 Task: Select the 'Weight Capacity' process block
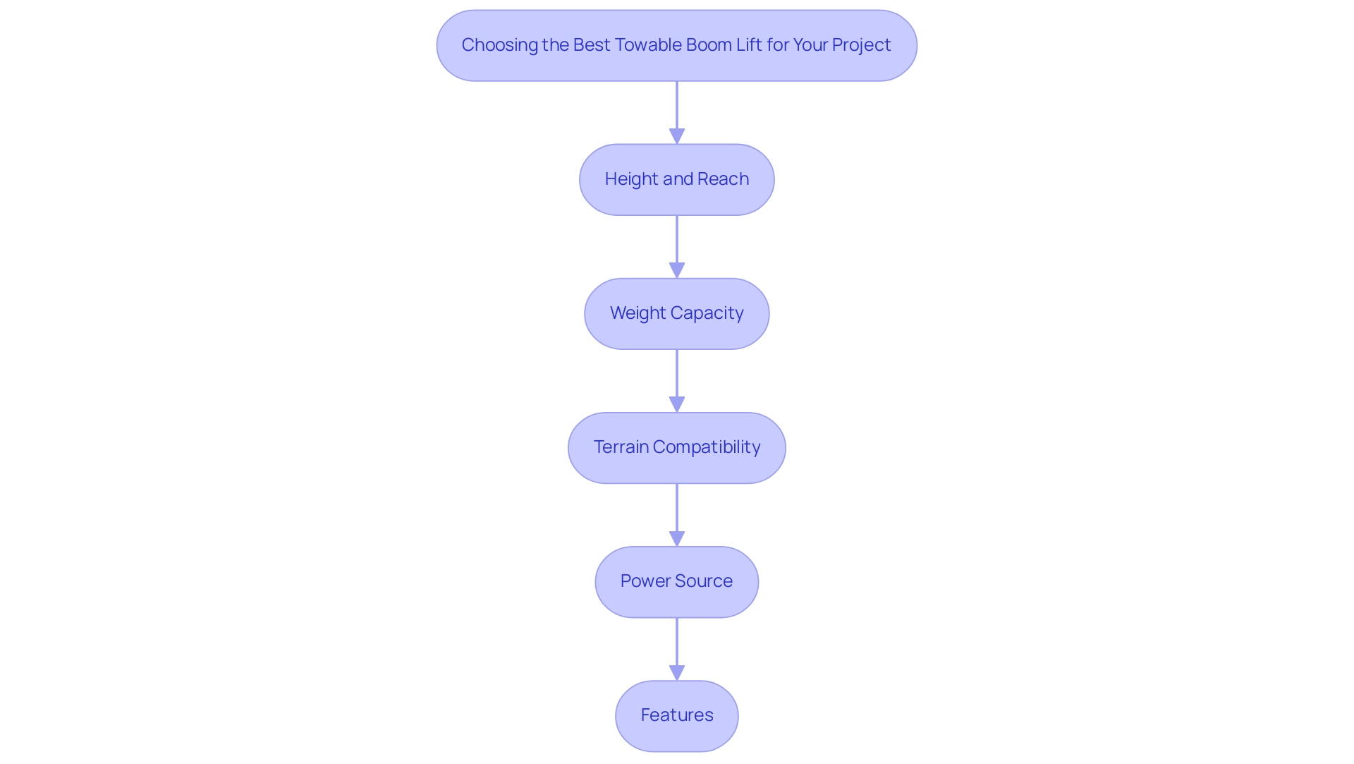click(x=677, y=313)
